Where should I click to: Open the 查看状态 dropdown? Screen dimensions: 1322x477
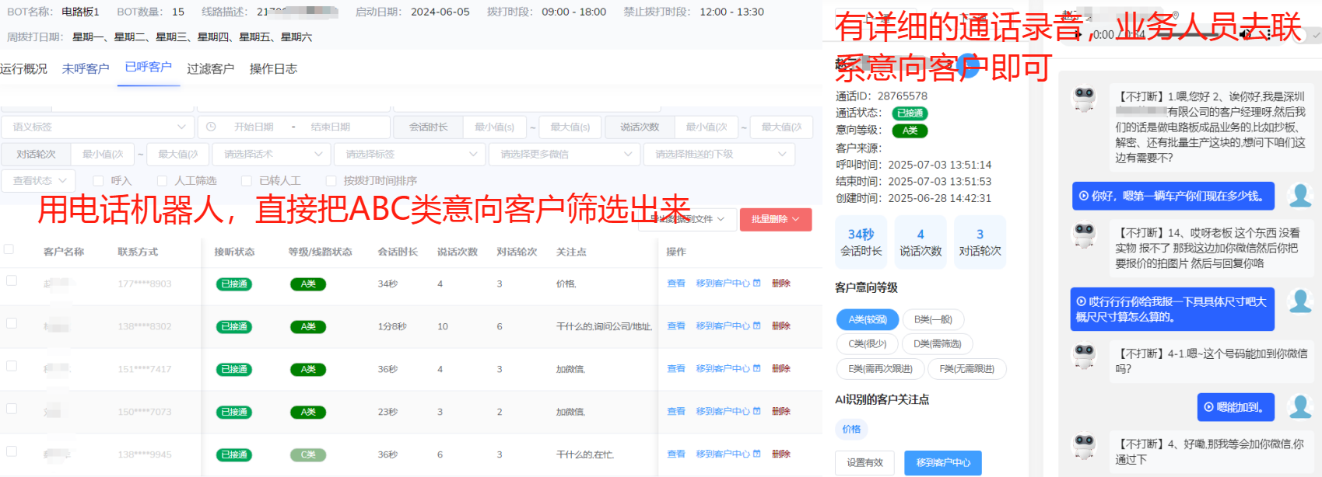pos(39,181)
